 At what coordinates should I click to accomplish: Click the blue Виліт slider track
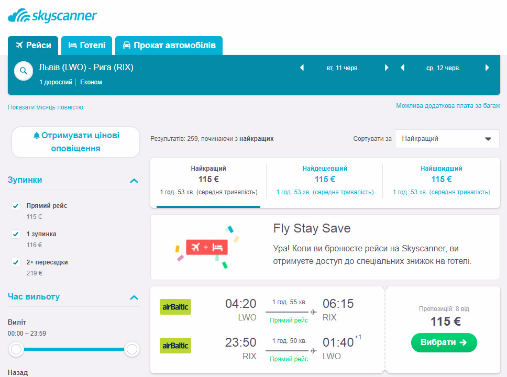74,349
